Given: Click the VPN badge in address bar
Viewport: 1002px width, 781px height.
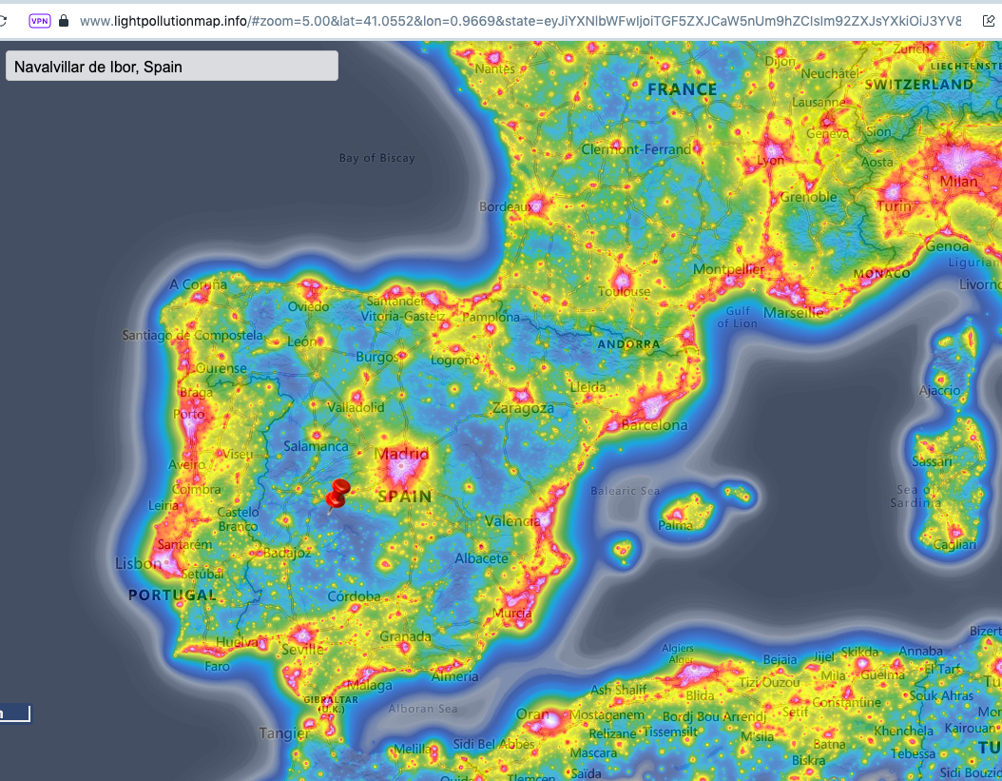Looking at the screenshot, I should tap(39, 20).
